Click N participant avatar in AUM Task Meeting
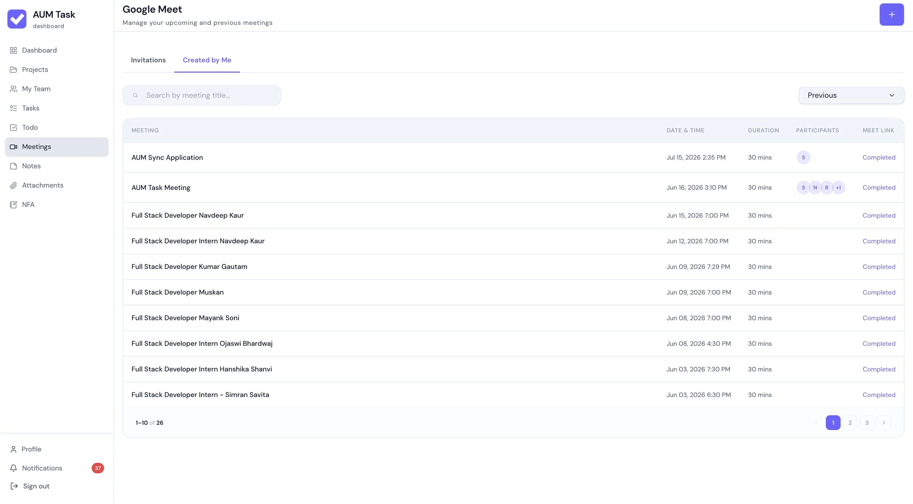The image size is (913, 504). coord(815,188)
